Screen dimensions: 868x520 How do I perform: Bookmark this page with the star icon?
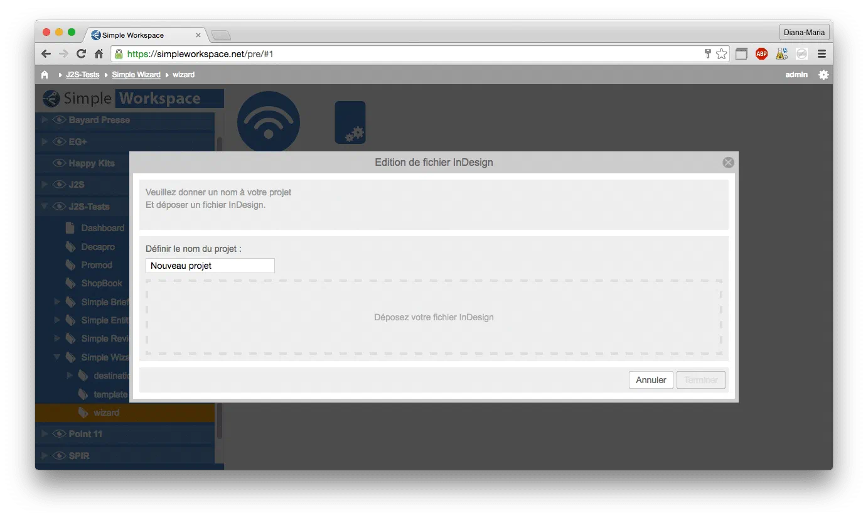click(722, 54)
